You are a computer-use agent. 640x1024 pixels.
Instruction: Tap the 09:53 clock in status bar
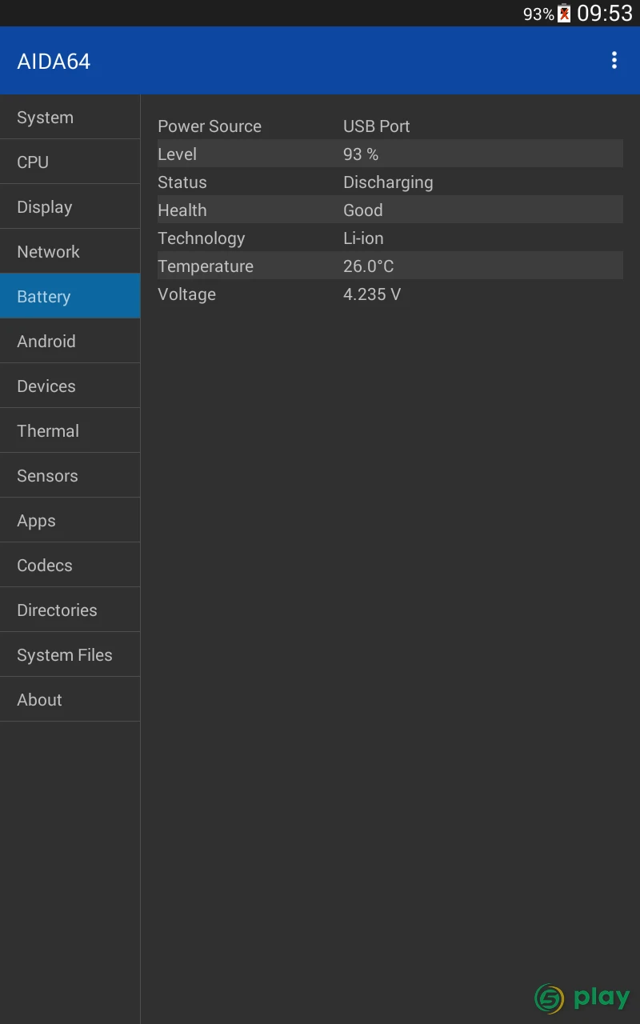point(605,14)
